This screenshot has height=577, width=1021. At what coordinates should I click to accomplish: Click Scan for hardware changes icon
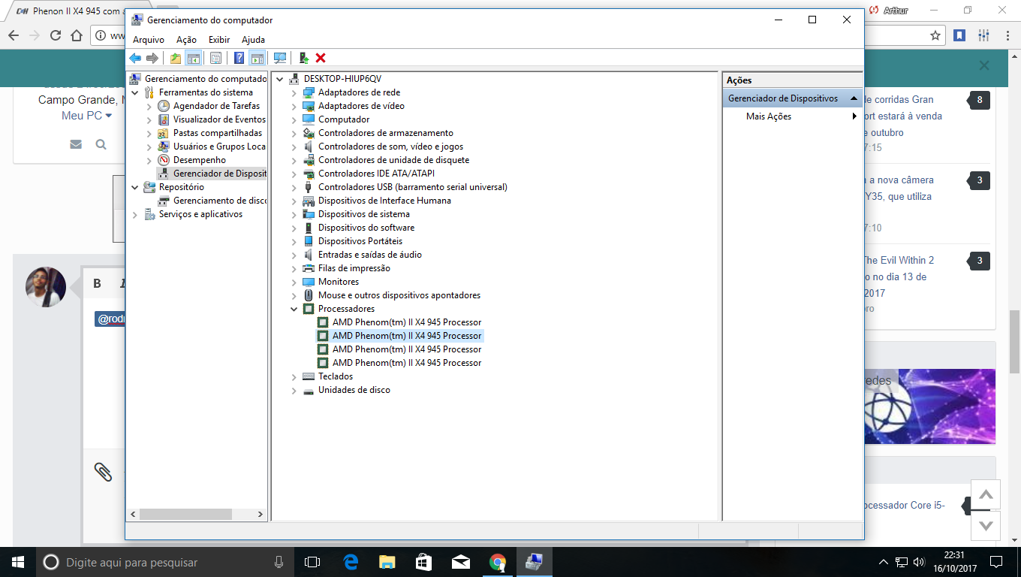pos(280,58)
